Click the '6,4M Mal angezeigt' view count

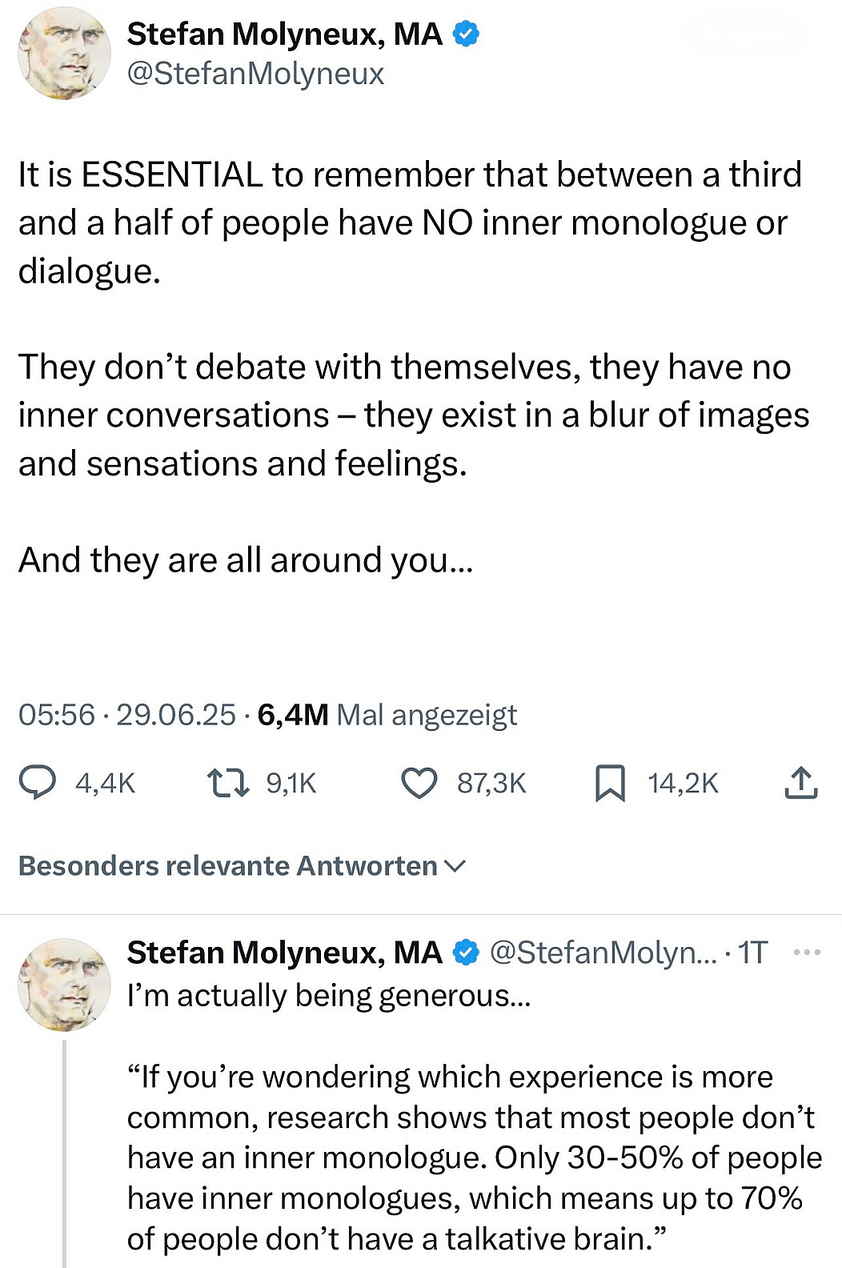click(x=387, y=715)
